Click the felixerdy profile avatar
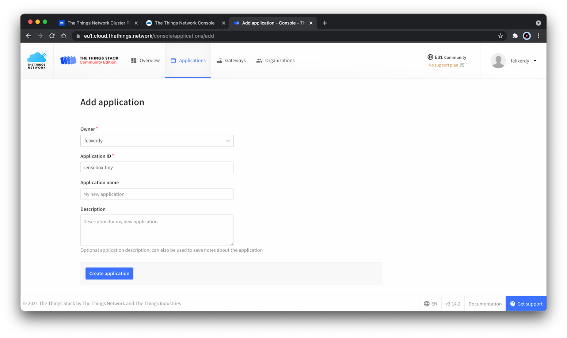 click(498, 61)
